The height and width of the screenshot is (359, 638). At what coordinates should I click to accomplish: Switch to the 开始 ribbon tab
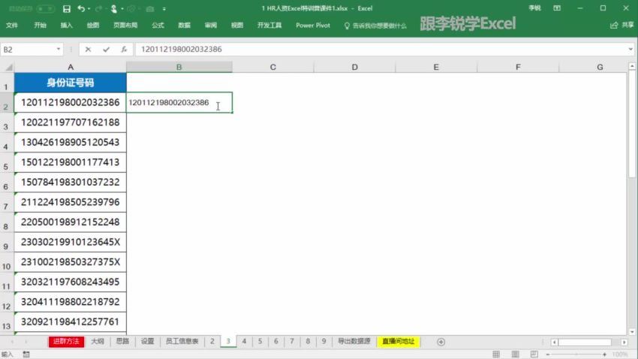point(40,26)
